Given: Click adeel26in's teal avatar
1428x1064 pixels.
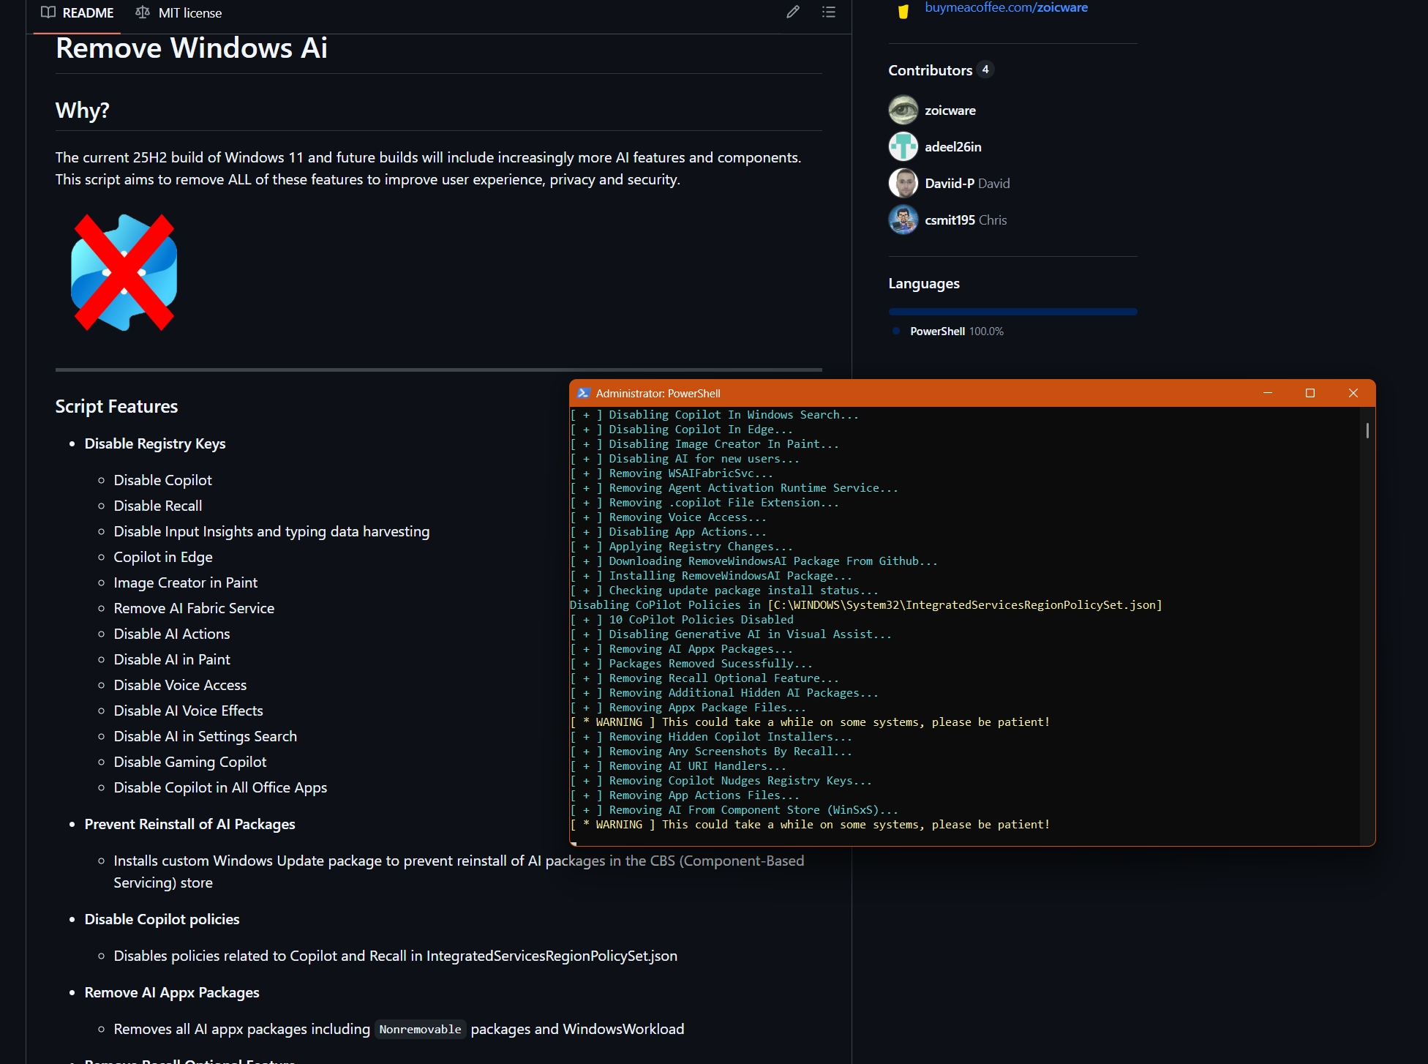Looking at the screenshot, I should pos(903,147).
